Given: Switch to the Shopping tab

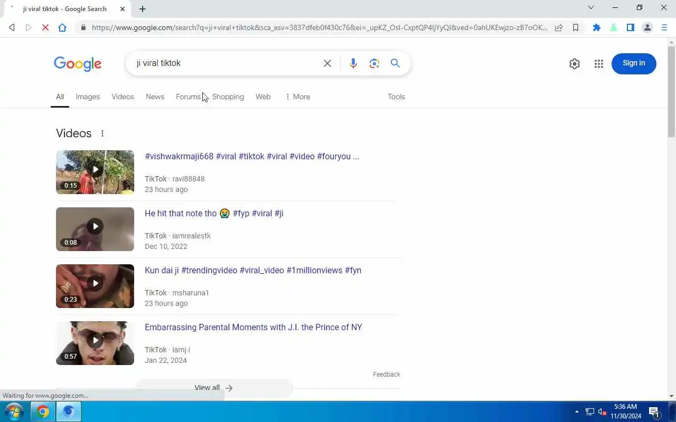Looking at the screenshot, I should pyautogui.click(x=228, y=97).
